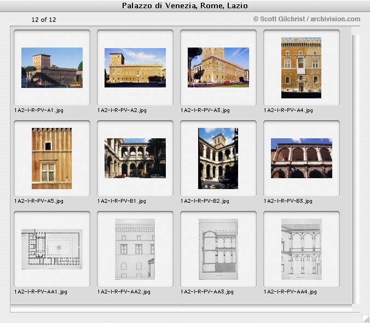Click the vertical scrollbar of the thumbnail grid

(355, 169)
